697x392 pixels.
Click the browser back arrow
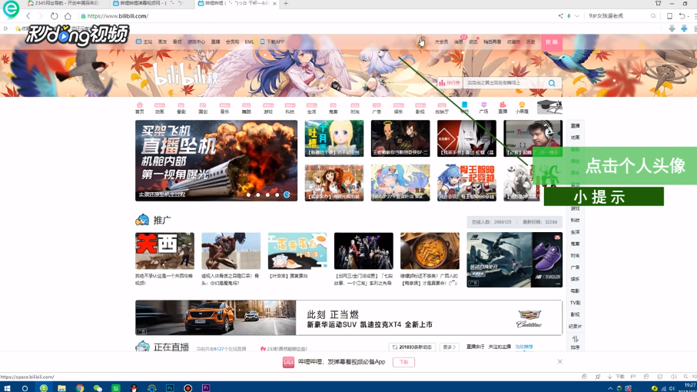click(28, 16)
